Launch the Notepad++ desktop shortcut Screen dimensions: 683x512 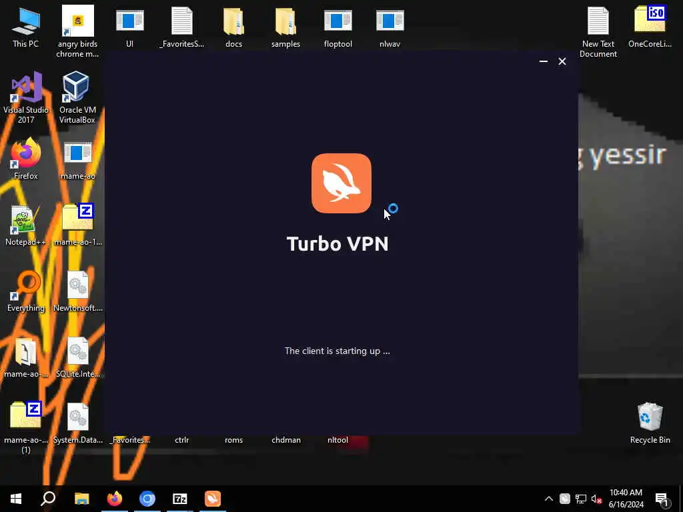coord(26,225)
